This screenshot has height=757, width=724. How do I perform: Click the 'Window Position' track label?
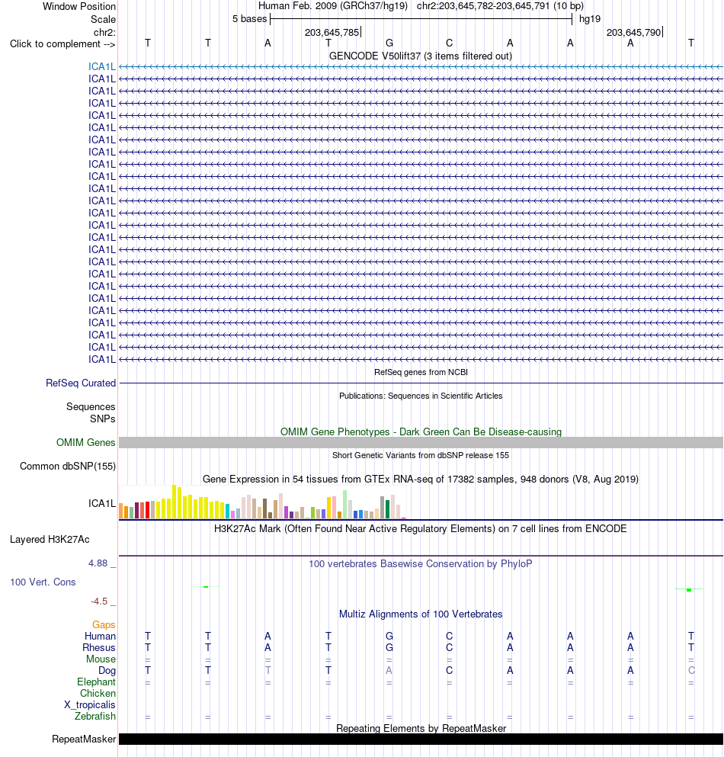(79, 6)
